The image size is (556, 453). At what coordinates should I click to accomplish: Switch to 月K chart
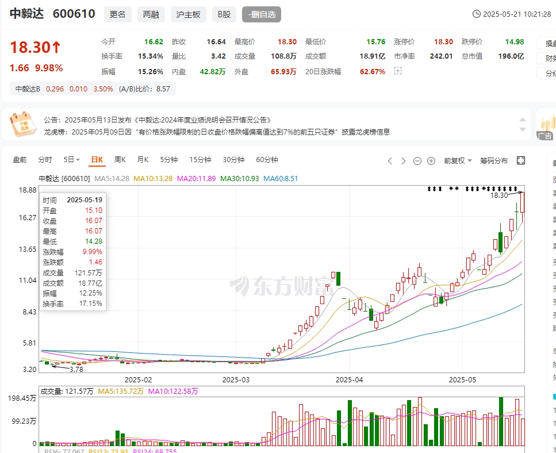(x=143, y=160)
